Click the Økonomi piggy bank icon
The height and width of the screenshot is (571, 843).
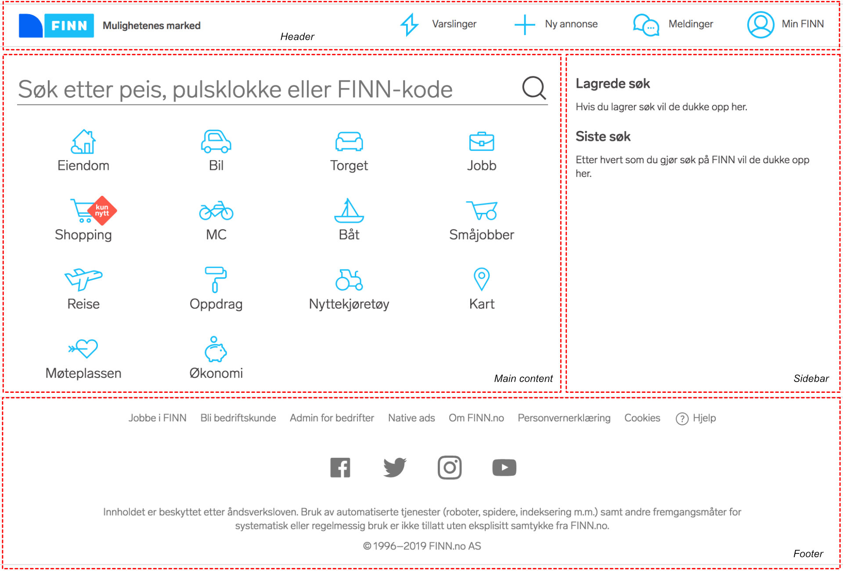coord(216,349)
